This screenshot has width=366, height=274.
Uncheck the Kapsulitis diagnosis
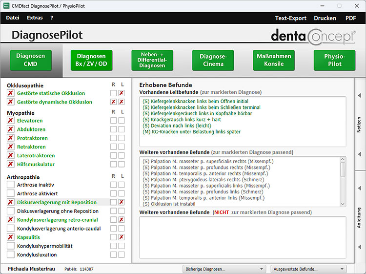point(10,237)
